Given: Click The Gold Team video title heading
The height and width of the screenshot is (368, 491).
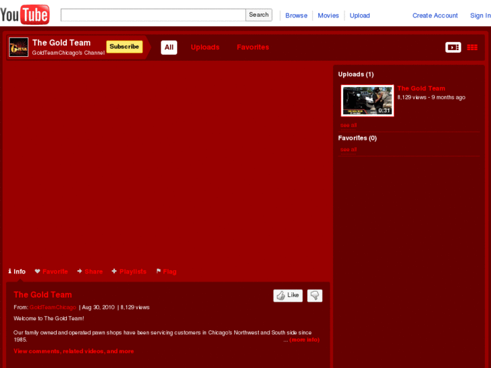Looking at the screenshot, I should tap(43, 294).
